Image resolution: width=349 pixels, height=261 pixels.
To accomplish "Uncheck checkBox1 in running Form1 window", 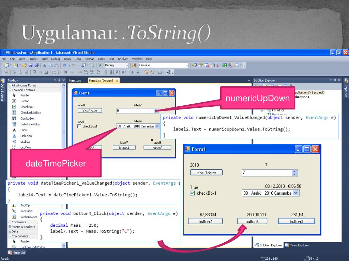I will (192, 193).
